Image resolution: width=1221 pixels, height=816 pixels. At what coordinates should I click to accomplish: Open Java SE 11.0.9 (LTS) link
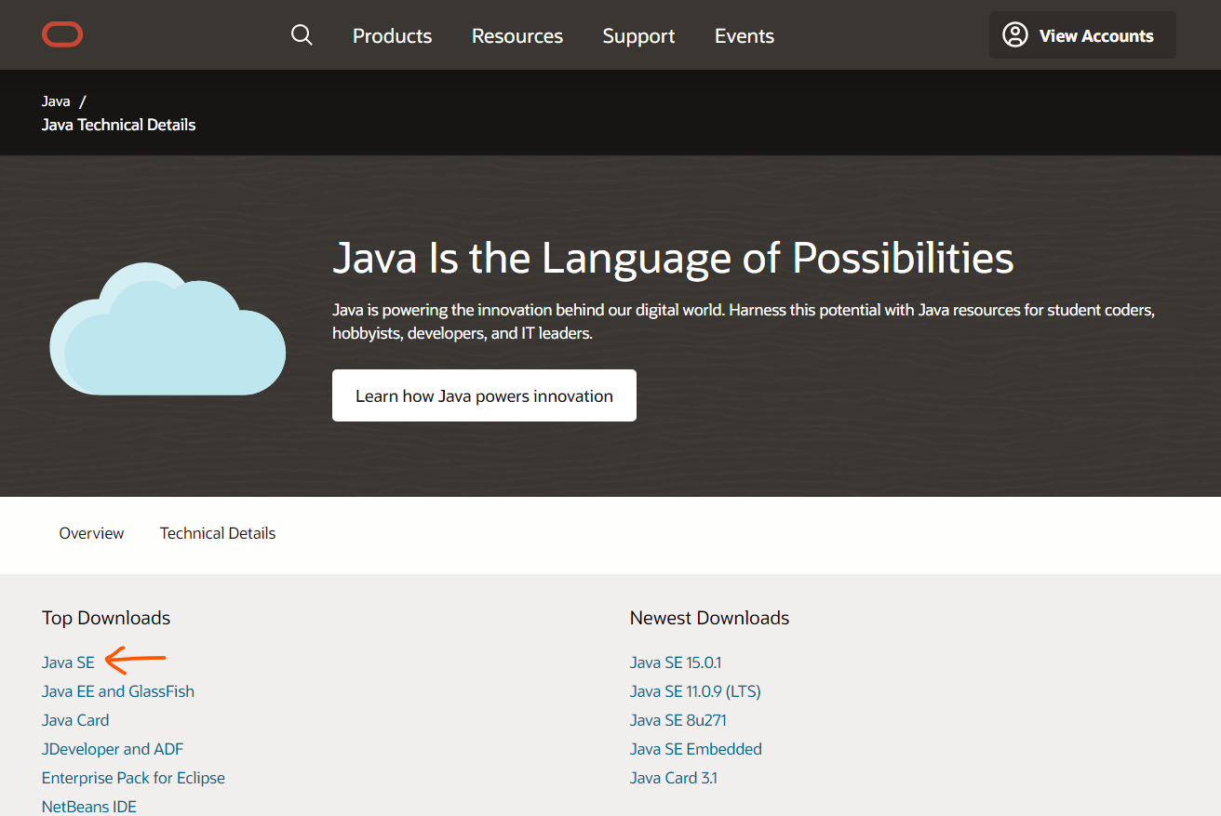[695, 691]
